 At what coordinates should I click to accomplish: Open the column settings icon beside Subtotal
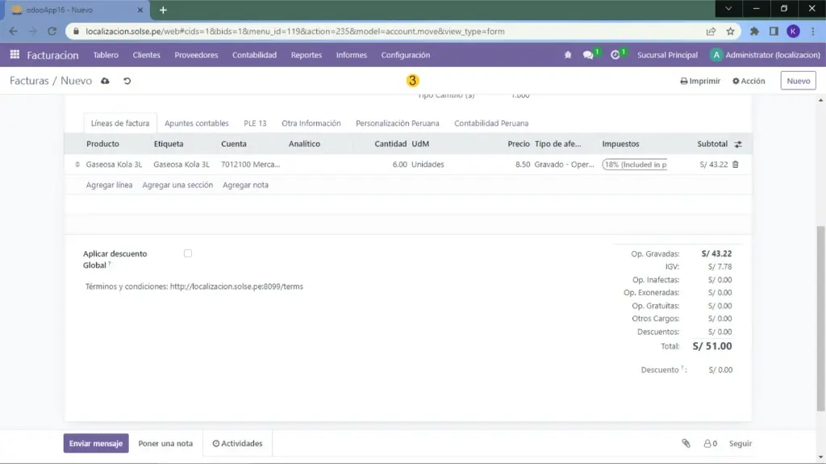pyautogui.click(x=737, y=144)
